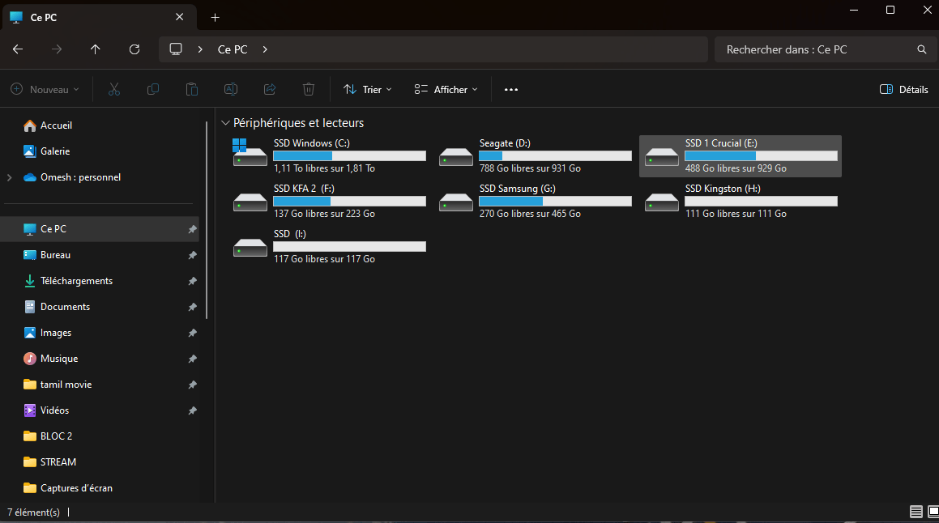Image resolution: width=939 pixels, height=523 pixels.
Task: Select the Ce PC tab
Action: pos(99,17)
